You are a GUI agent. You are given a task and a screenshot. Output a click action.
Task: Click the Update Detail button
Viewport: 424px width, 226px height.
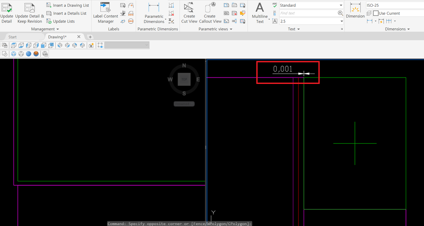[x=6, y=13]
